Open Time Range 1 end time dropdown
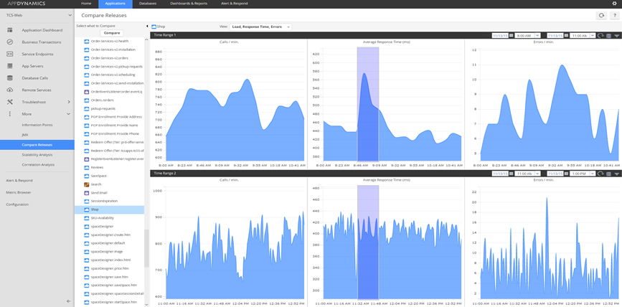Screen dimensions: 622x307 tap(593, 36)
